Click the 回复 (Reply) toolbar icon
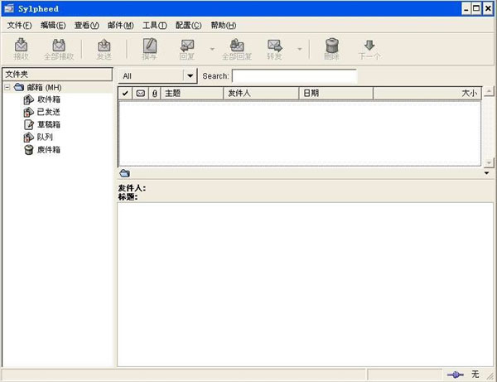Viewport: 497px width, 382px height. point(187,49)
